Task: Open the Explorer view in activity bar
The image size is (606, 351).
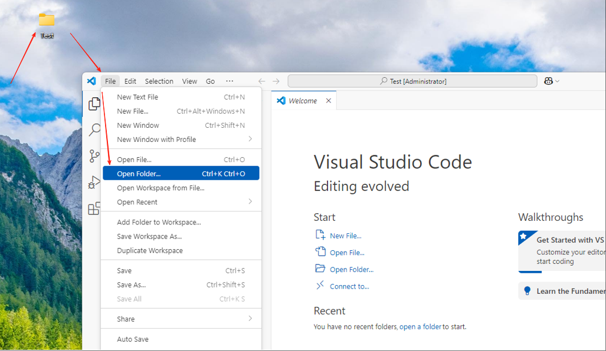Action: [94, 104]
